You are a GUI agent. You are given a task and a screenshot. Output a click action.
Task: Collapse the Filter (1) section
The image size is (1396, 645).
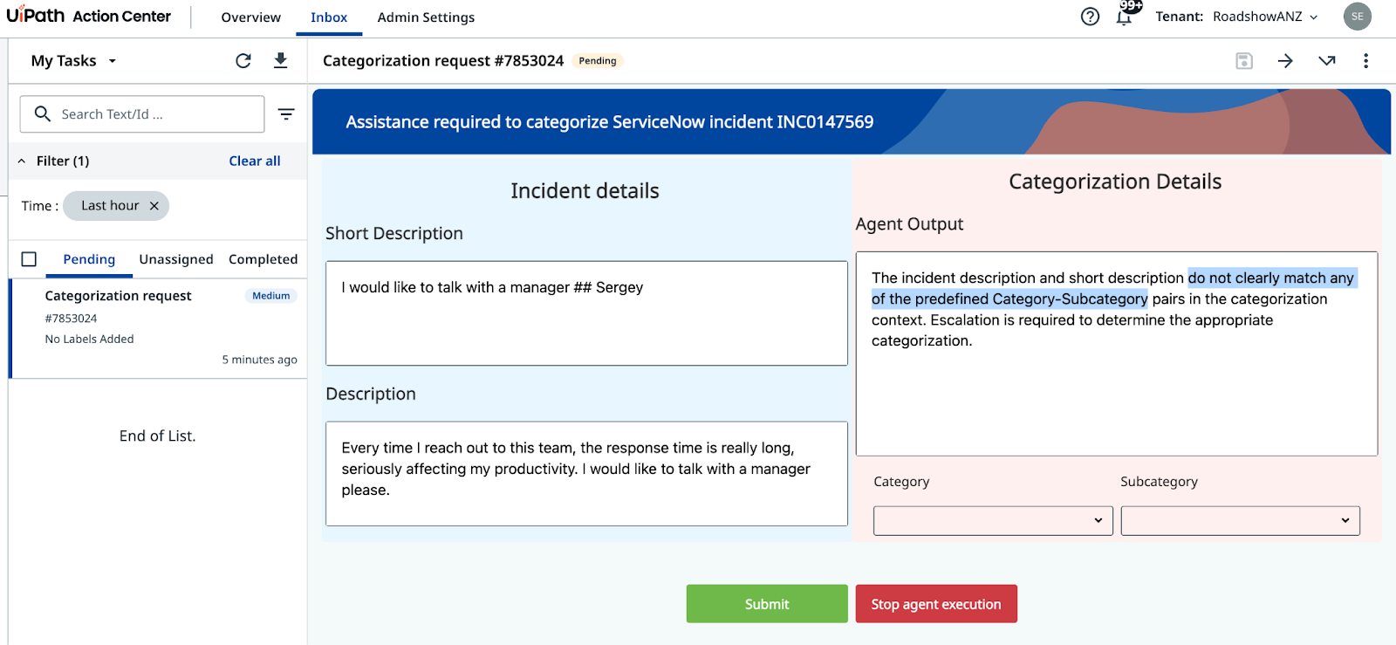pyautogui.click(x=22, y=161)
